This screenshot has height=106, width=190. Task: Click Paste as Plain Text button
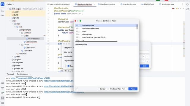coord(118,89)
